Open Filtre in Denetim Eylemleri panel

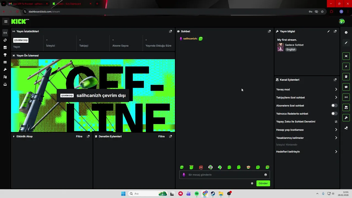pos(161,136)
